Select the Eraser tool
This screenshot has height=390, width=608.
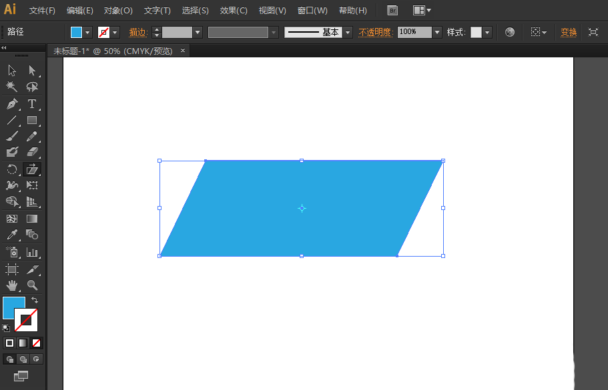point(32,152)
